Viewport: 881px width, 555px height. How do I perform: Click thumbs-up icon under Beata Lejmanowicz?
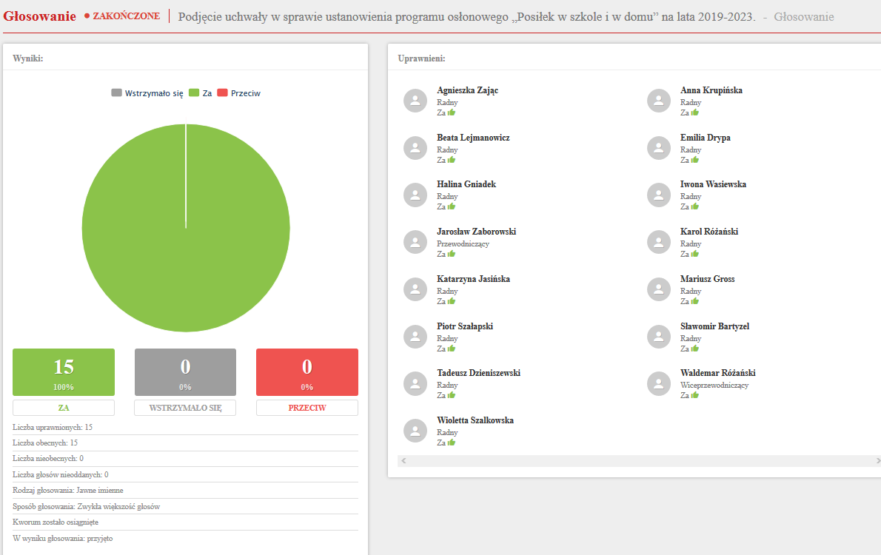click(x=451, y=160)
